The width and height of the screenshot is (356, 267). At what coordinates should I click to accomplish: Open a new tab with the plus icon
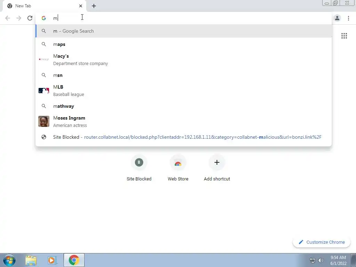tap(94, 6)
